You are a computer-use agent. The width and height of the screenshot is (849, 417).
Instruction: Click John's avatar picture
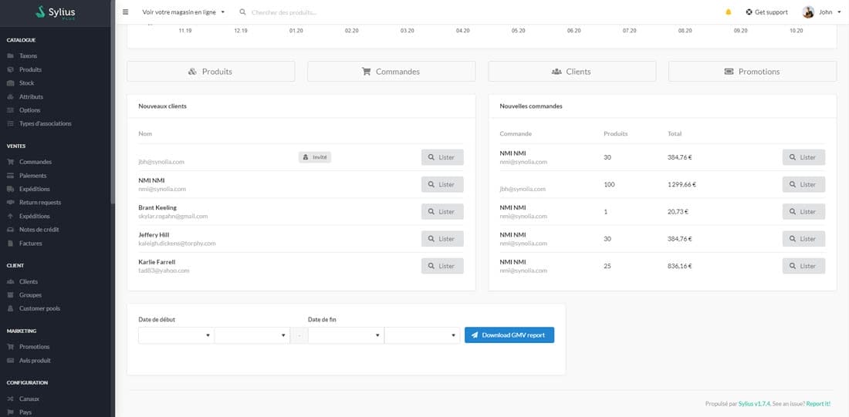(808, 12)
